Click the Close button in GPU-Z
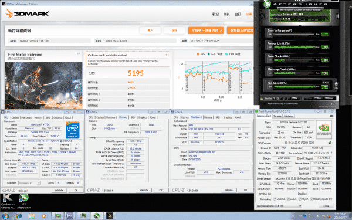 click(326, 206)
